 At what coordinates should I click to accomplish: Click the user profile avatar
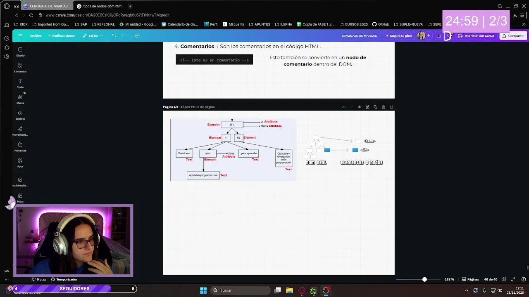tap(421, 36)
